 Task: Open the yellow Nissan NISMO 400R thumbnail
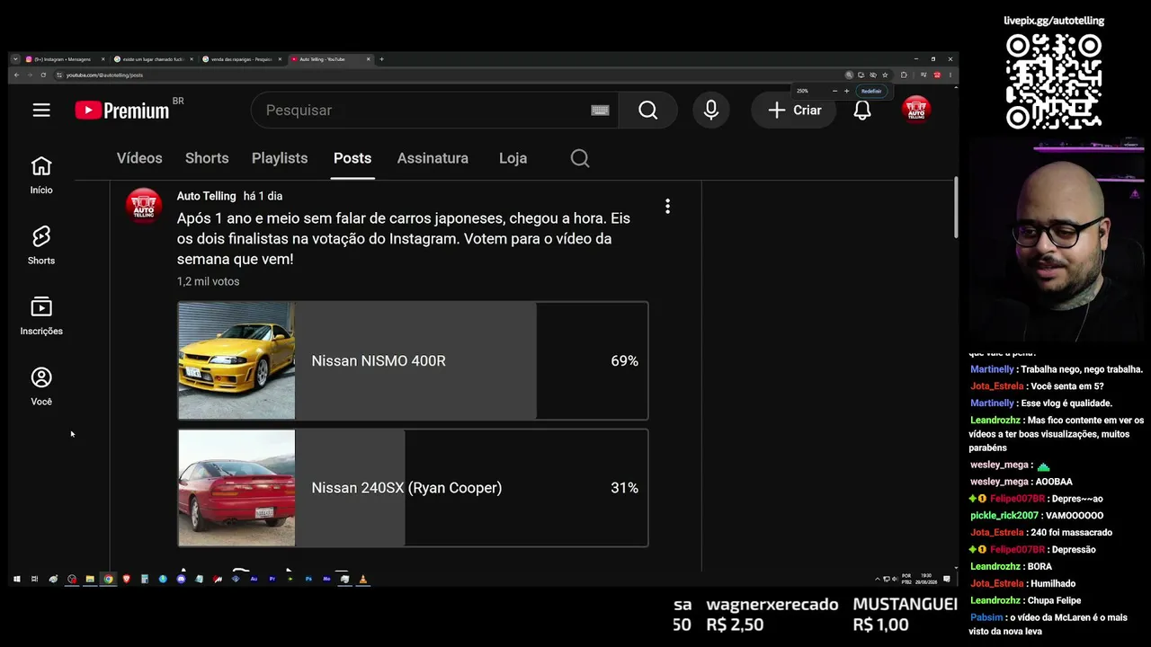[236, 360]
